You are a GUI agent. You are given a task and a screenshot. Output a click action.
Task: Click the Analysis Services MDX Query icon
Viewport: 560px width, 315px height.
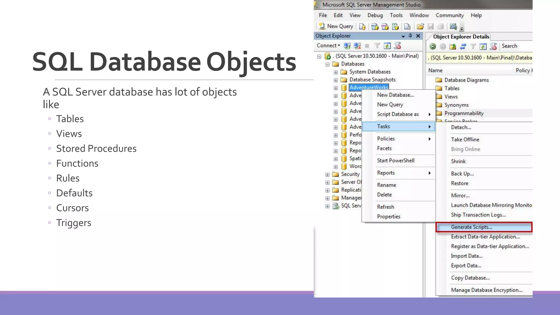pyautogui.click(x=375, y=27)
